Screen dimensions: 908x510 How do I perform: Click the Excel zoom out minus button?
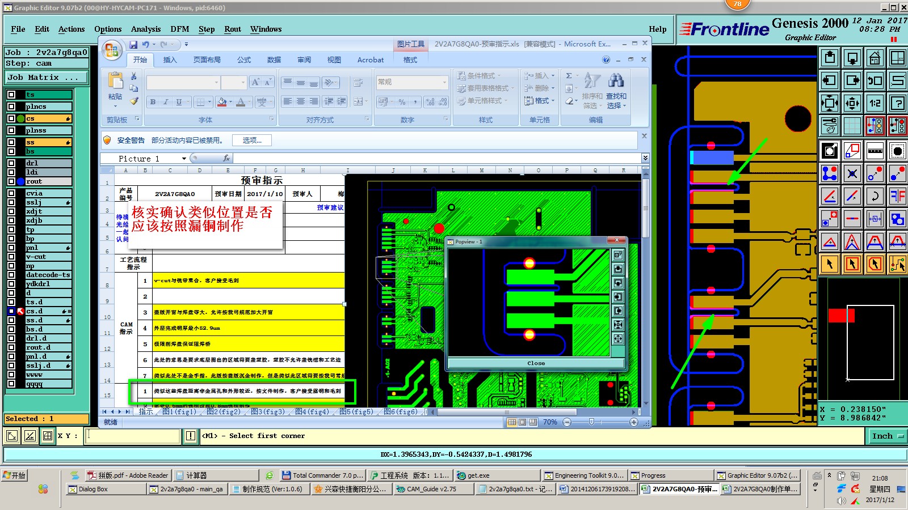click(x=566, y=422)
